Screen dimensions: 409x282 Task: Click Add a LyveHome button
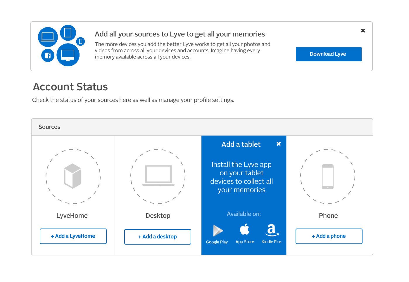(73, 236)
